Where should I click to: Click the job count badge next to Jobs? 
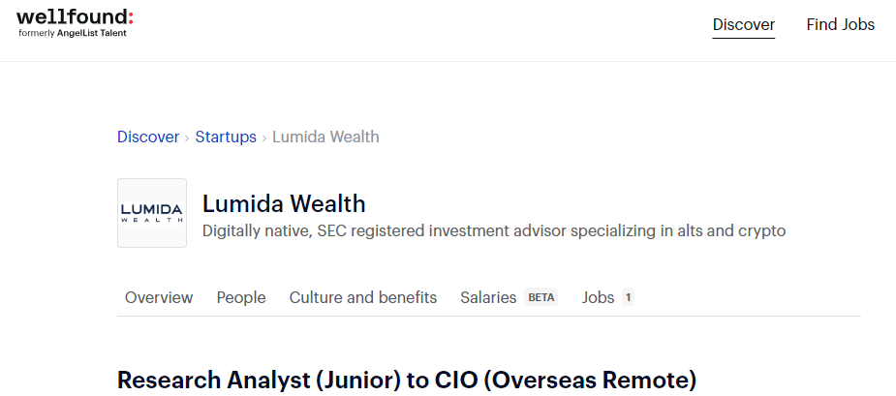pyautogui.click(x=628, y=297)
